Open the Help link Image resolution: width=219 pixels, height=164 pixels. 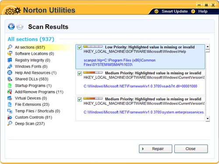203,11
